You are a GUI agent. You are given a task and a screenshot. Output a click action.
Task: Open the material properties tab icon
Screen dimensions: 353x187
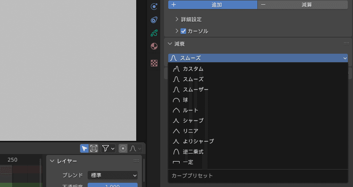click(x=154, y=46)
